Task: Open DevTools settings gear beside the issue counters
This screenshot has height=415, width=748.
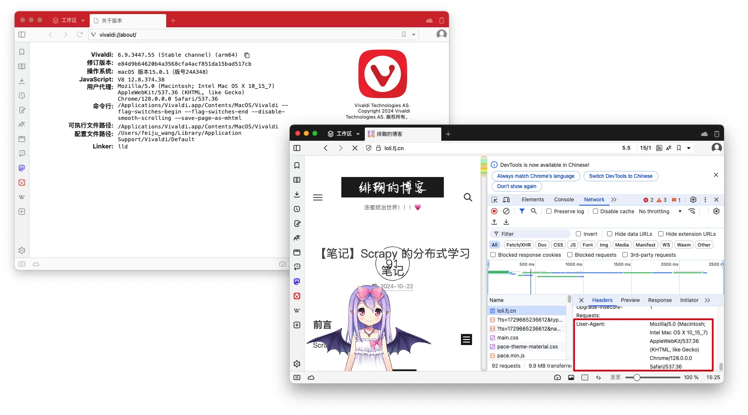Action: click(693, 200)
